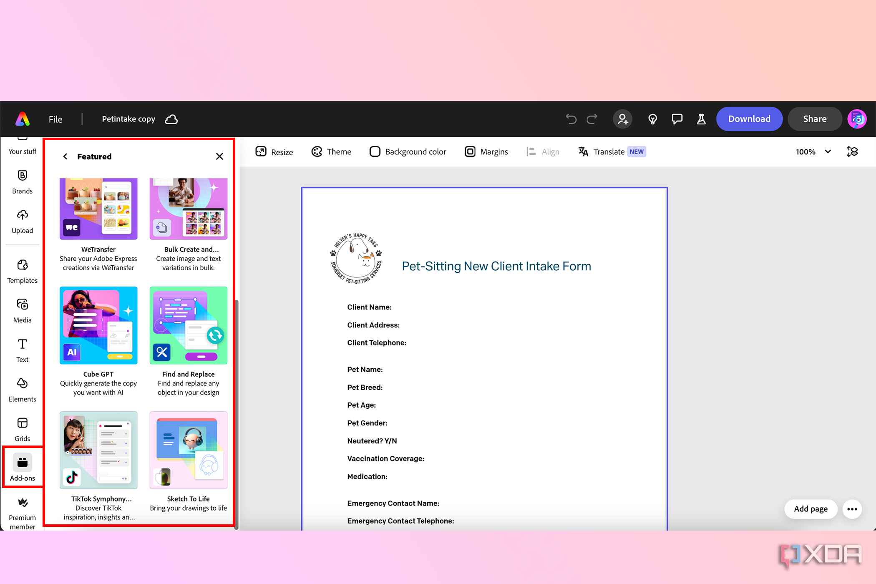The height and width of the screenshot is (584, 876).
Task: Open the user profile avatar
Action: [857, 119]
